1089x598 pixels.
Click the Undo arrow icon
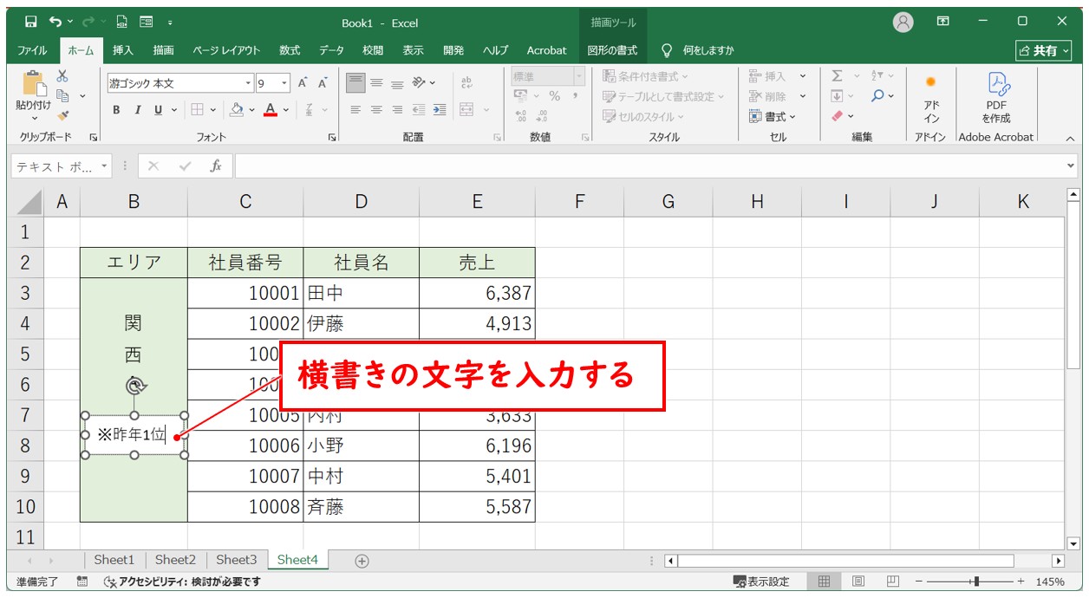click(56, 22)
